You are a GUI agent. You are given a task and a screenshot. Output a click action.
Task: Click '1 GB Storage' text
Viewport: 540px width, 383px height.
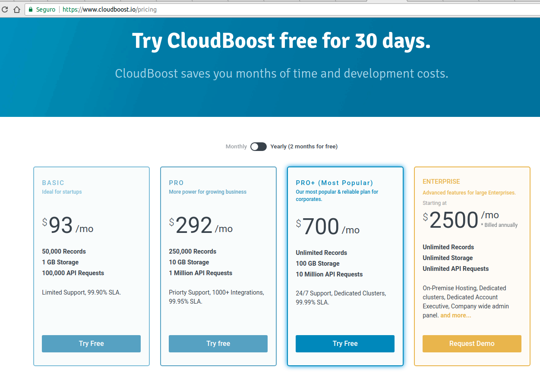pyautogui.click(x=60, y=262)
